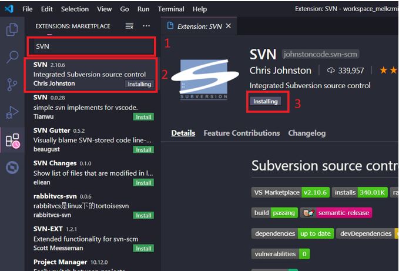Open the VS Marketplace v2.10.6 badge

click(290, 192)
